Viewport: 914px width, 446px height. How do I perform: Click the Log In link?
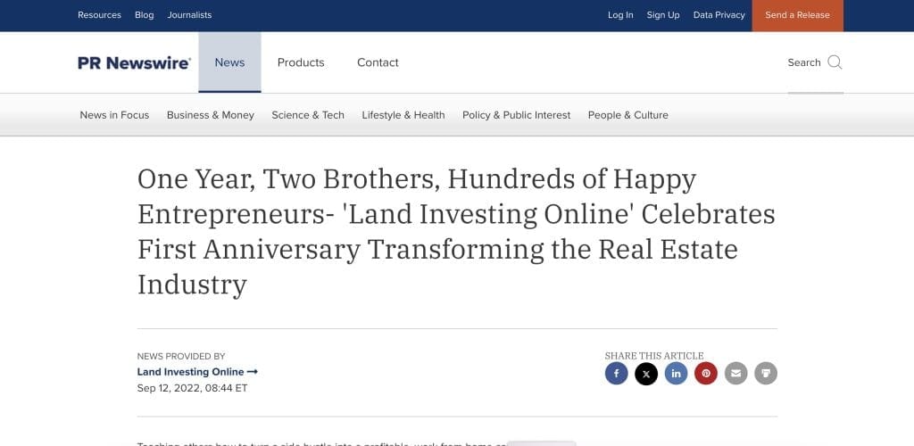point(620,15)
